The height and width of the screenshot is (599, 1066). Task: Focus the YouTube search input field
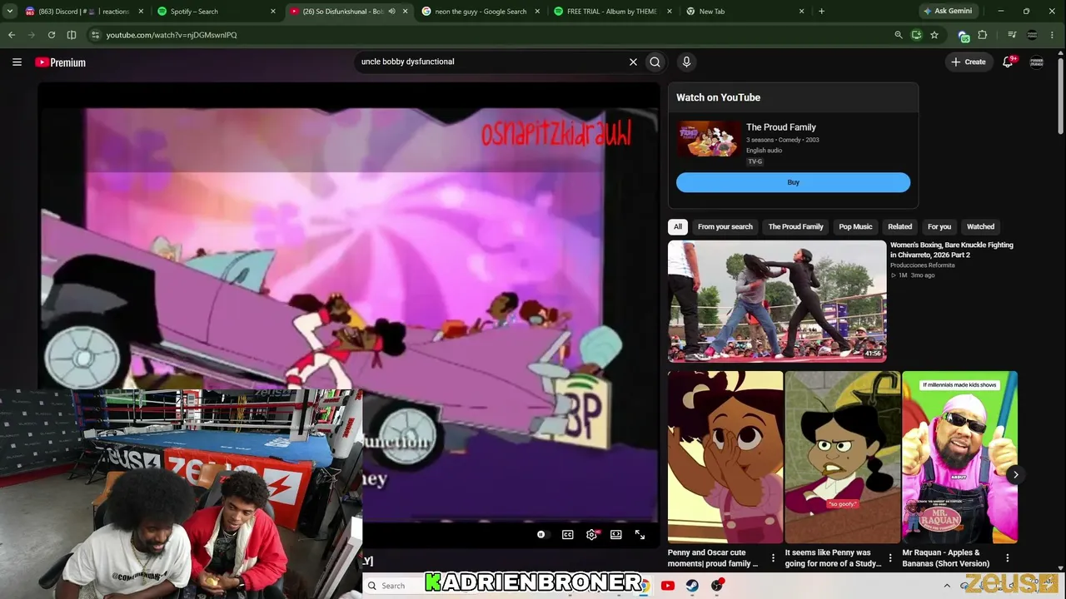[491, 62]
